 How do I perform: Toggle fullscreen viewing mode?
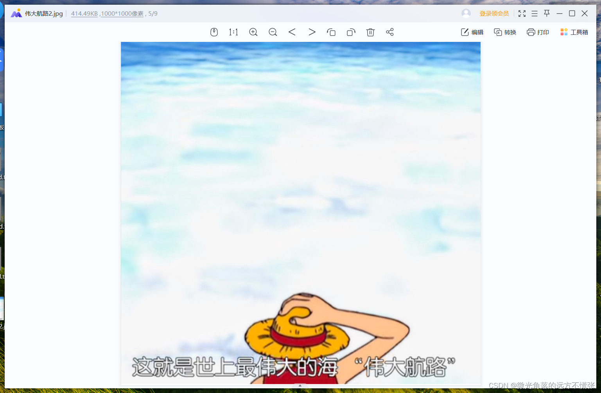pos(522,13)
